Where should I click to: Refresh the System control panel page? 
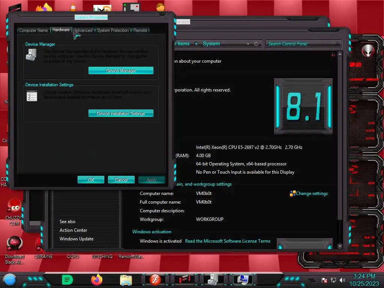tap(256, 43)
